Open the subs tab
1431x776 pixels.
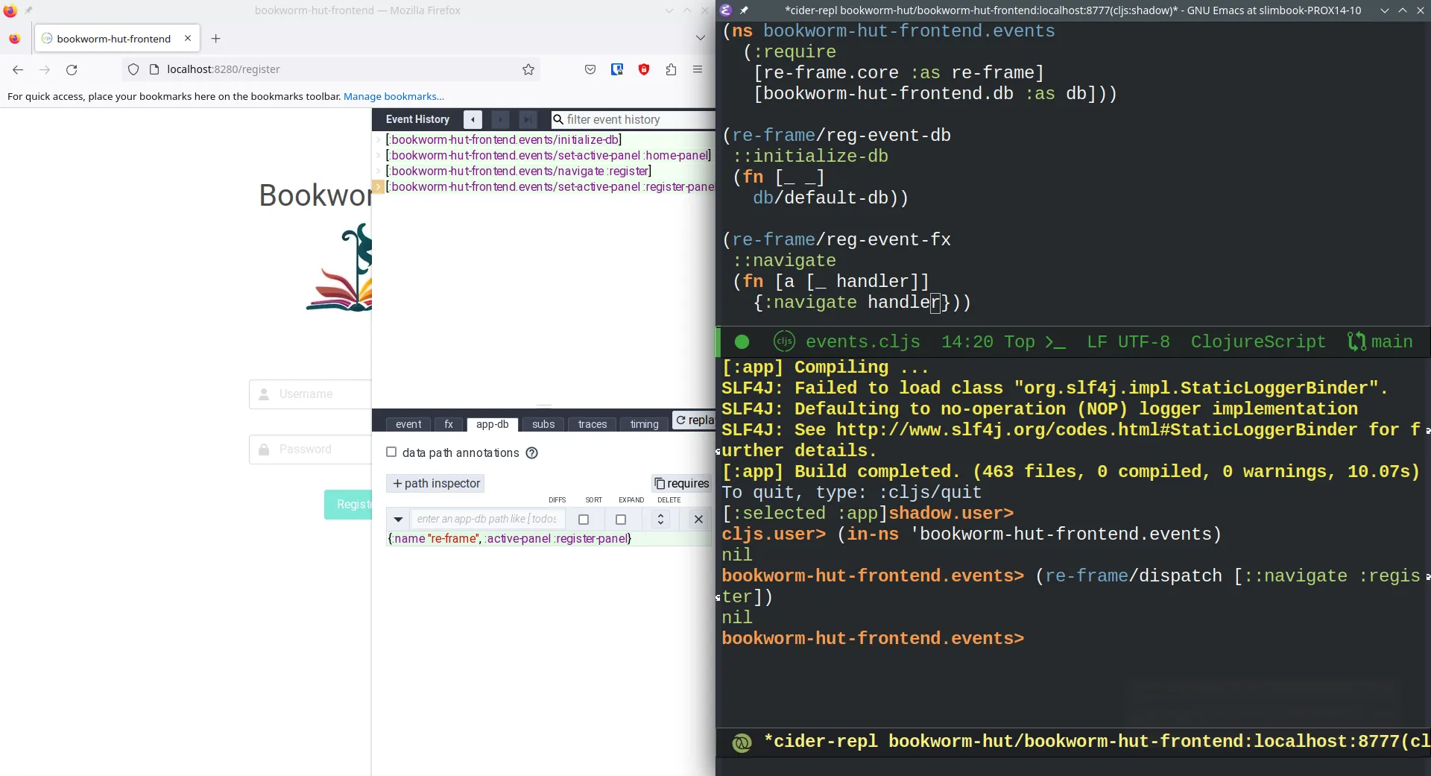click(x=543, y=424)
